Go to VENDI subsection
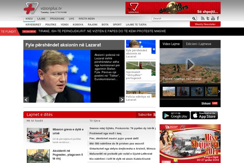This screenshot has width=244, height=163. [65, 24]
